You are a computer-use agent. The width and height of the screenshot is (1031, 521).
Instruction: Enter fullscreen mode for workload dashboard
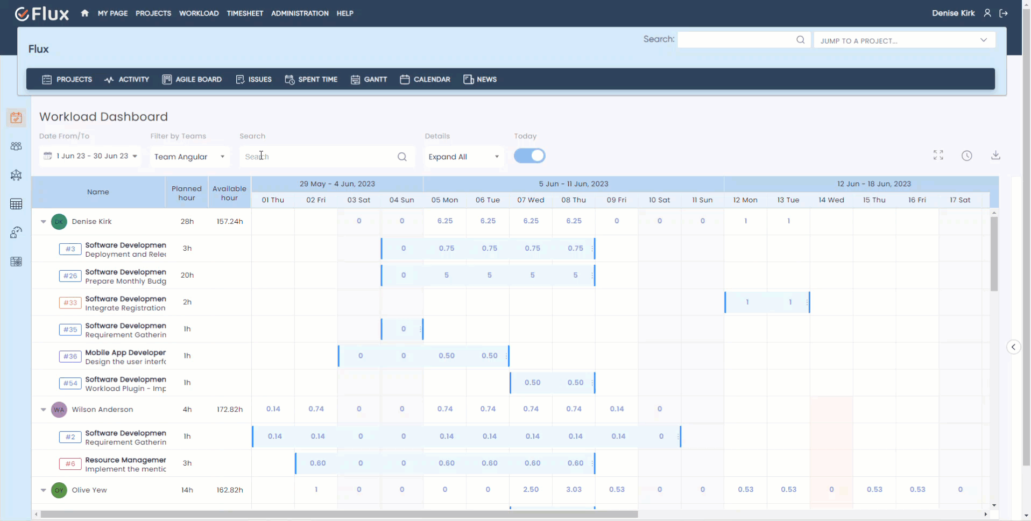pyautogui.click(x=938, y=156)
